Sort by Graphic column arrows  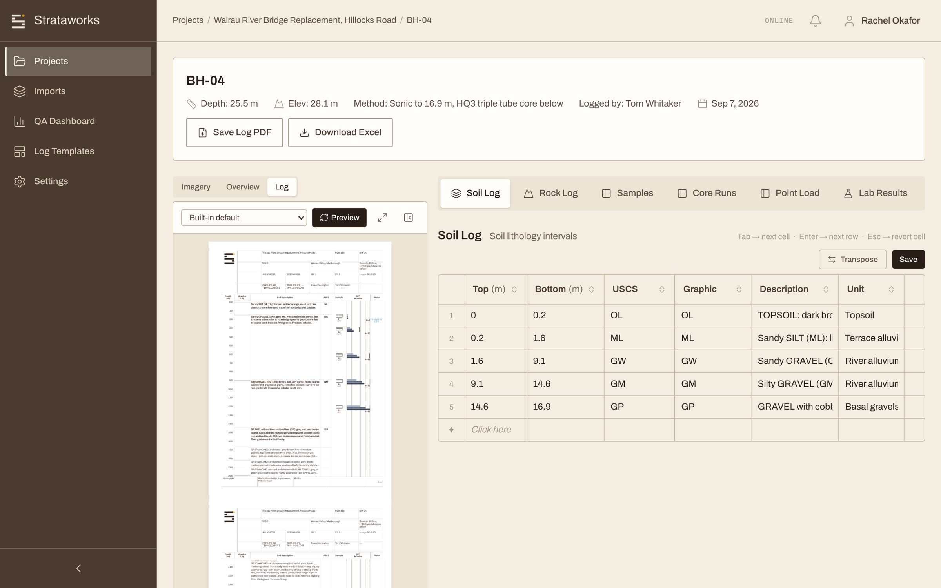coord(739,289)
